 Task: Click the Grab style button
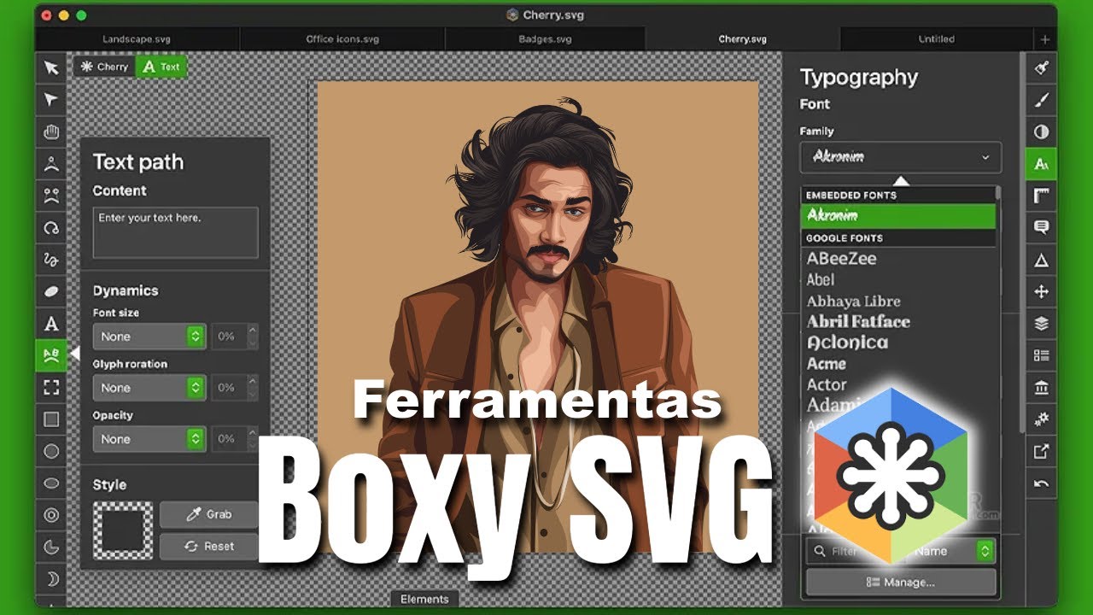click(x=209, y=514)
